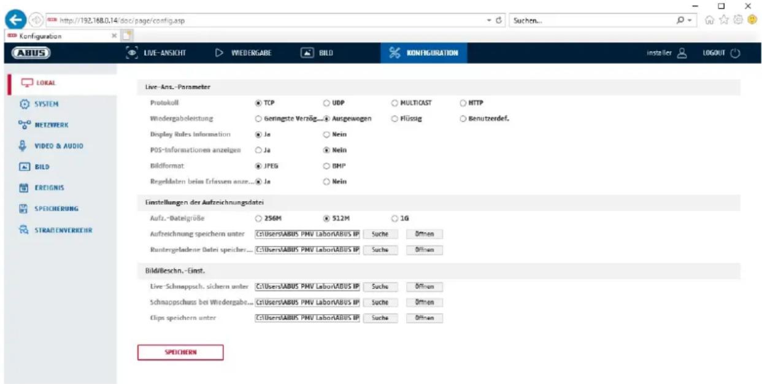
Task: Click Suche for Runtergeladene Datei
Action: (380, 250)
